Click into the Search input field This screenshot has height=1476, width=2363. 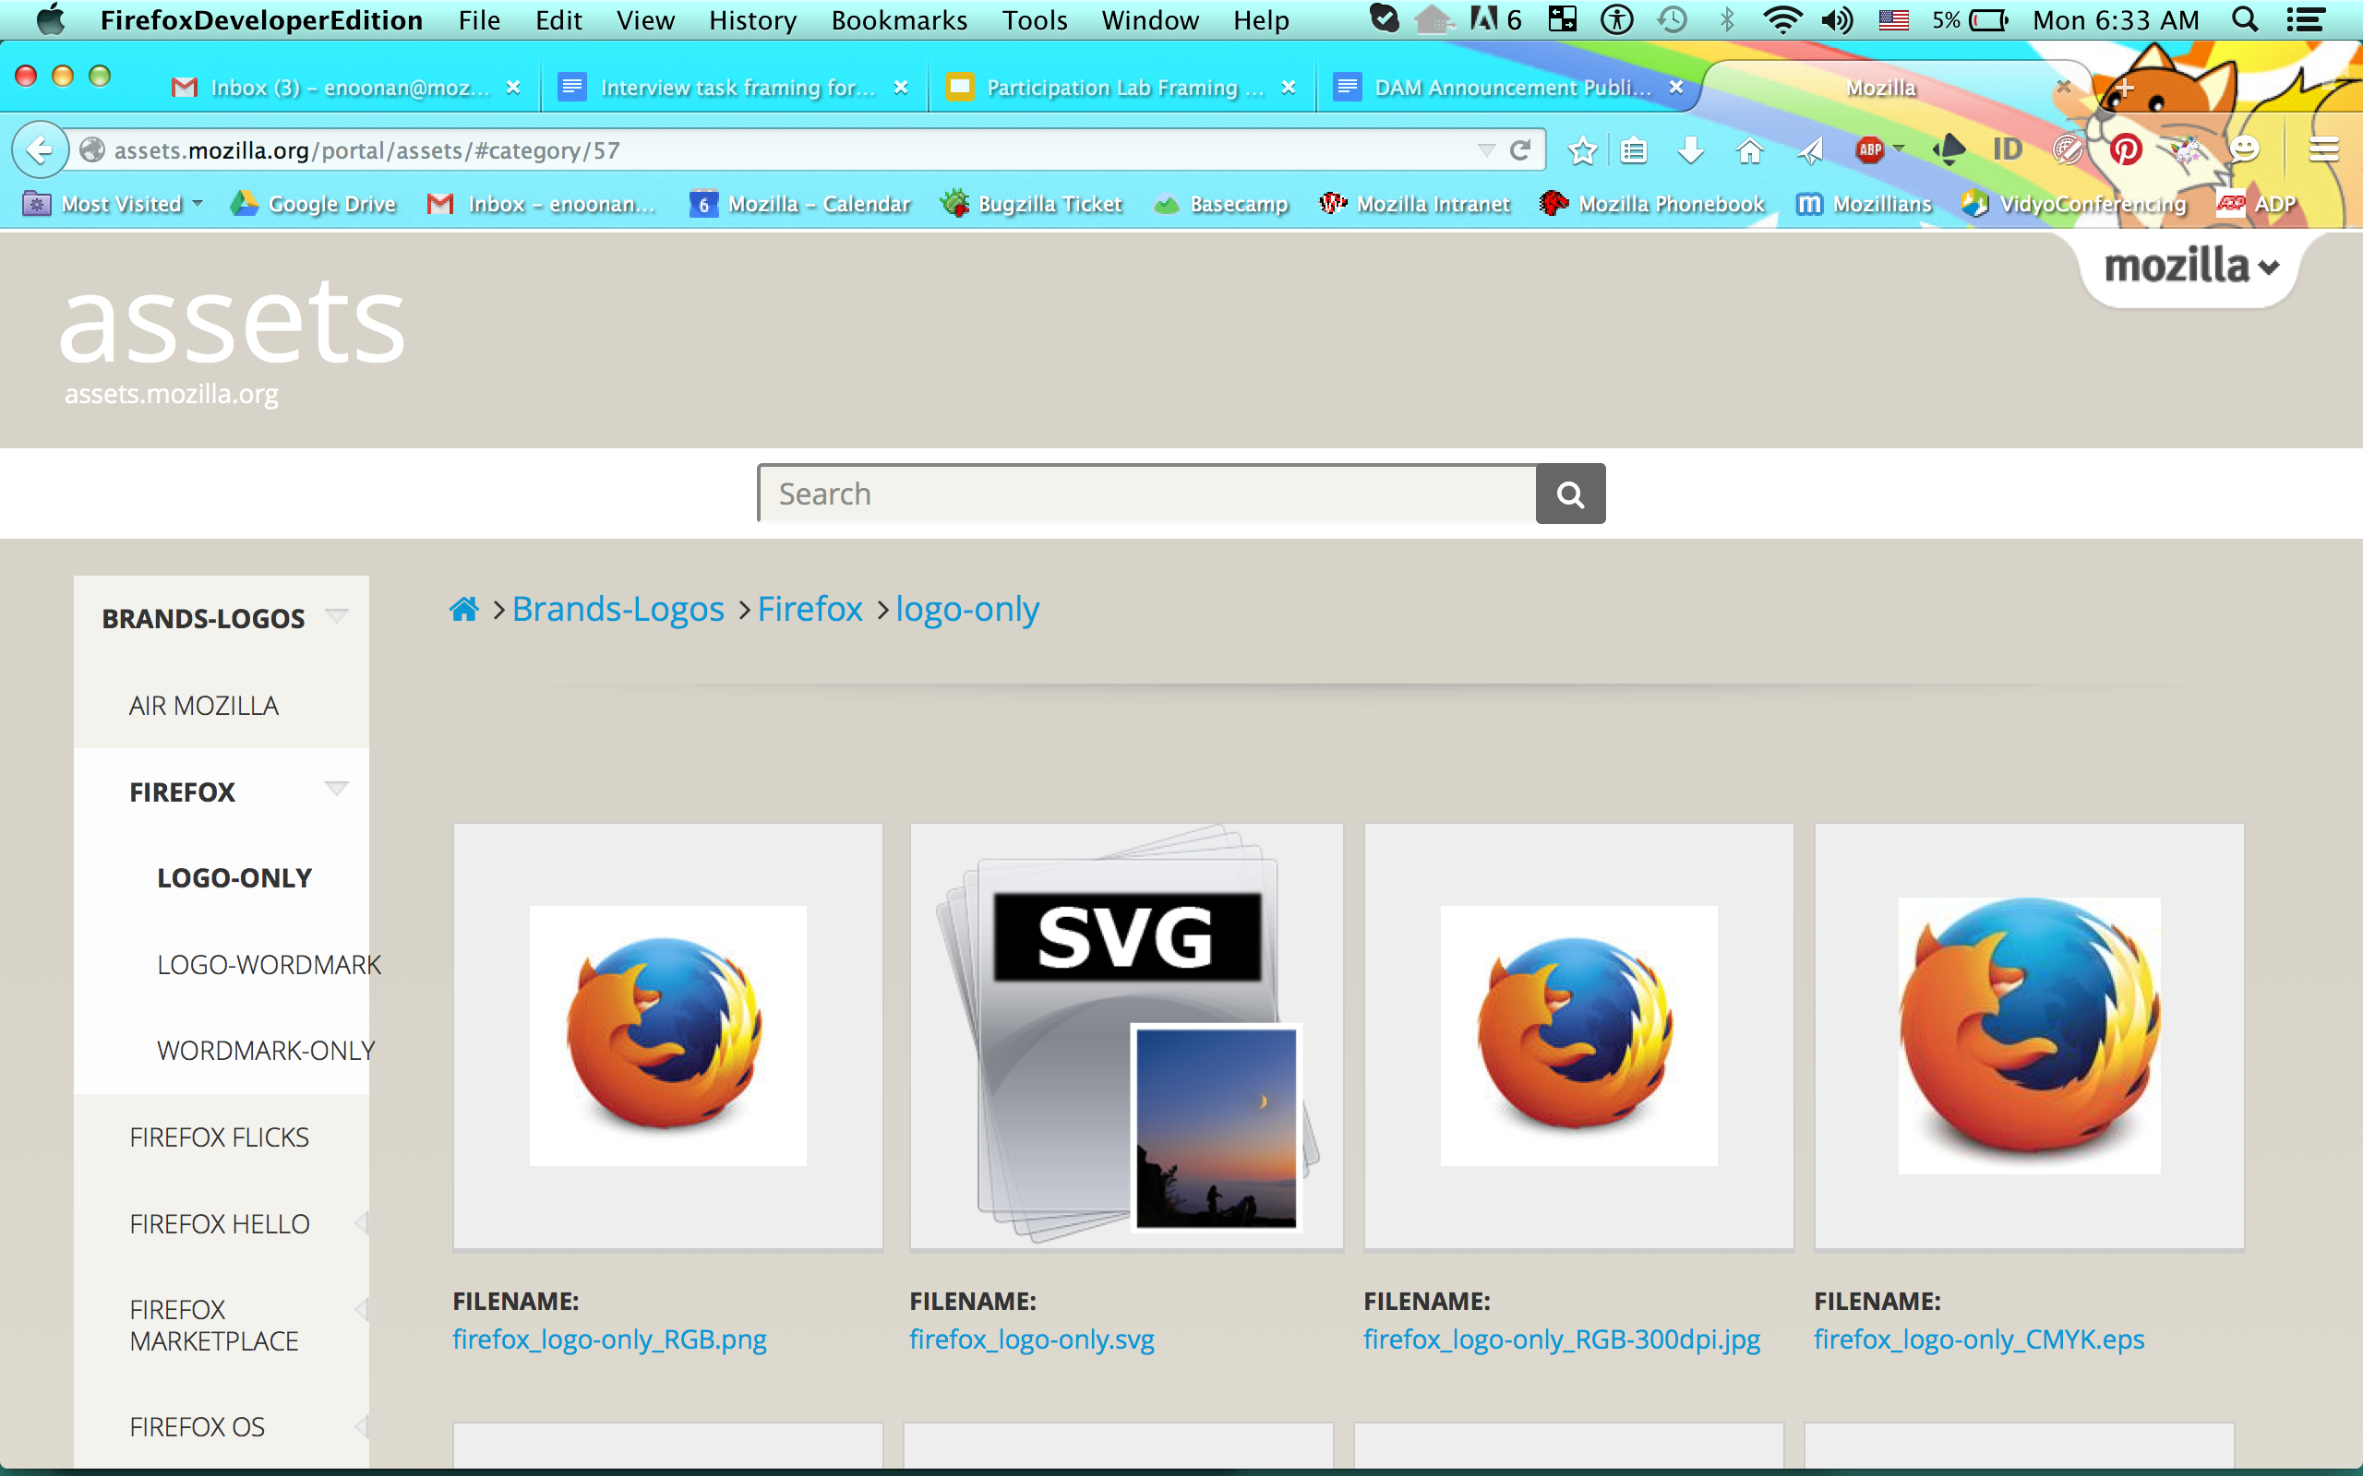click(1147, 494)
